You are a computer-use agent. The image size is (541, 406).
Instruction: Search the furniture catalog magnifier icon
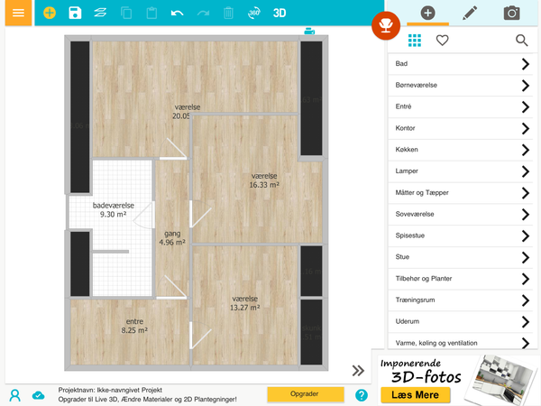coord(521,41)
